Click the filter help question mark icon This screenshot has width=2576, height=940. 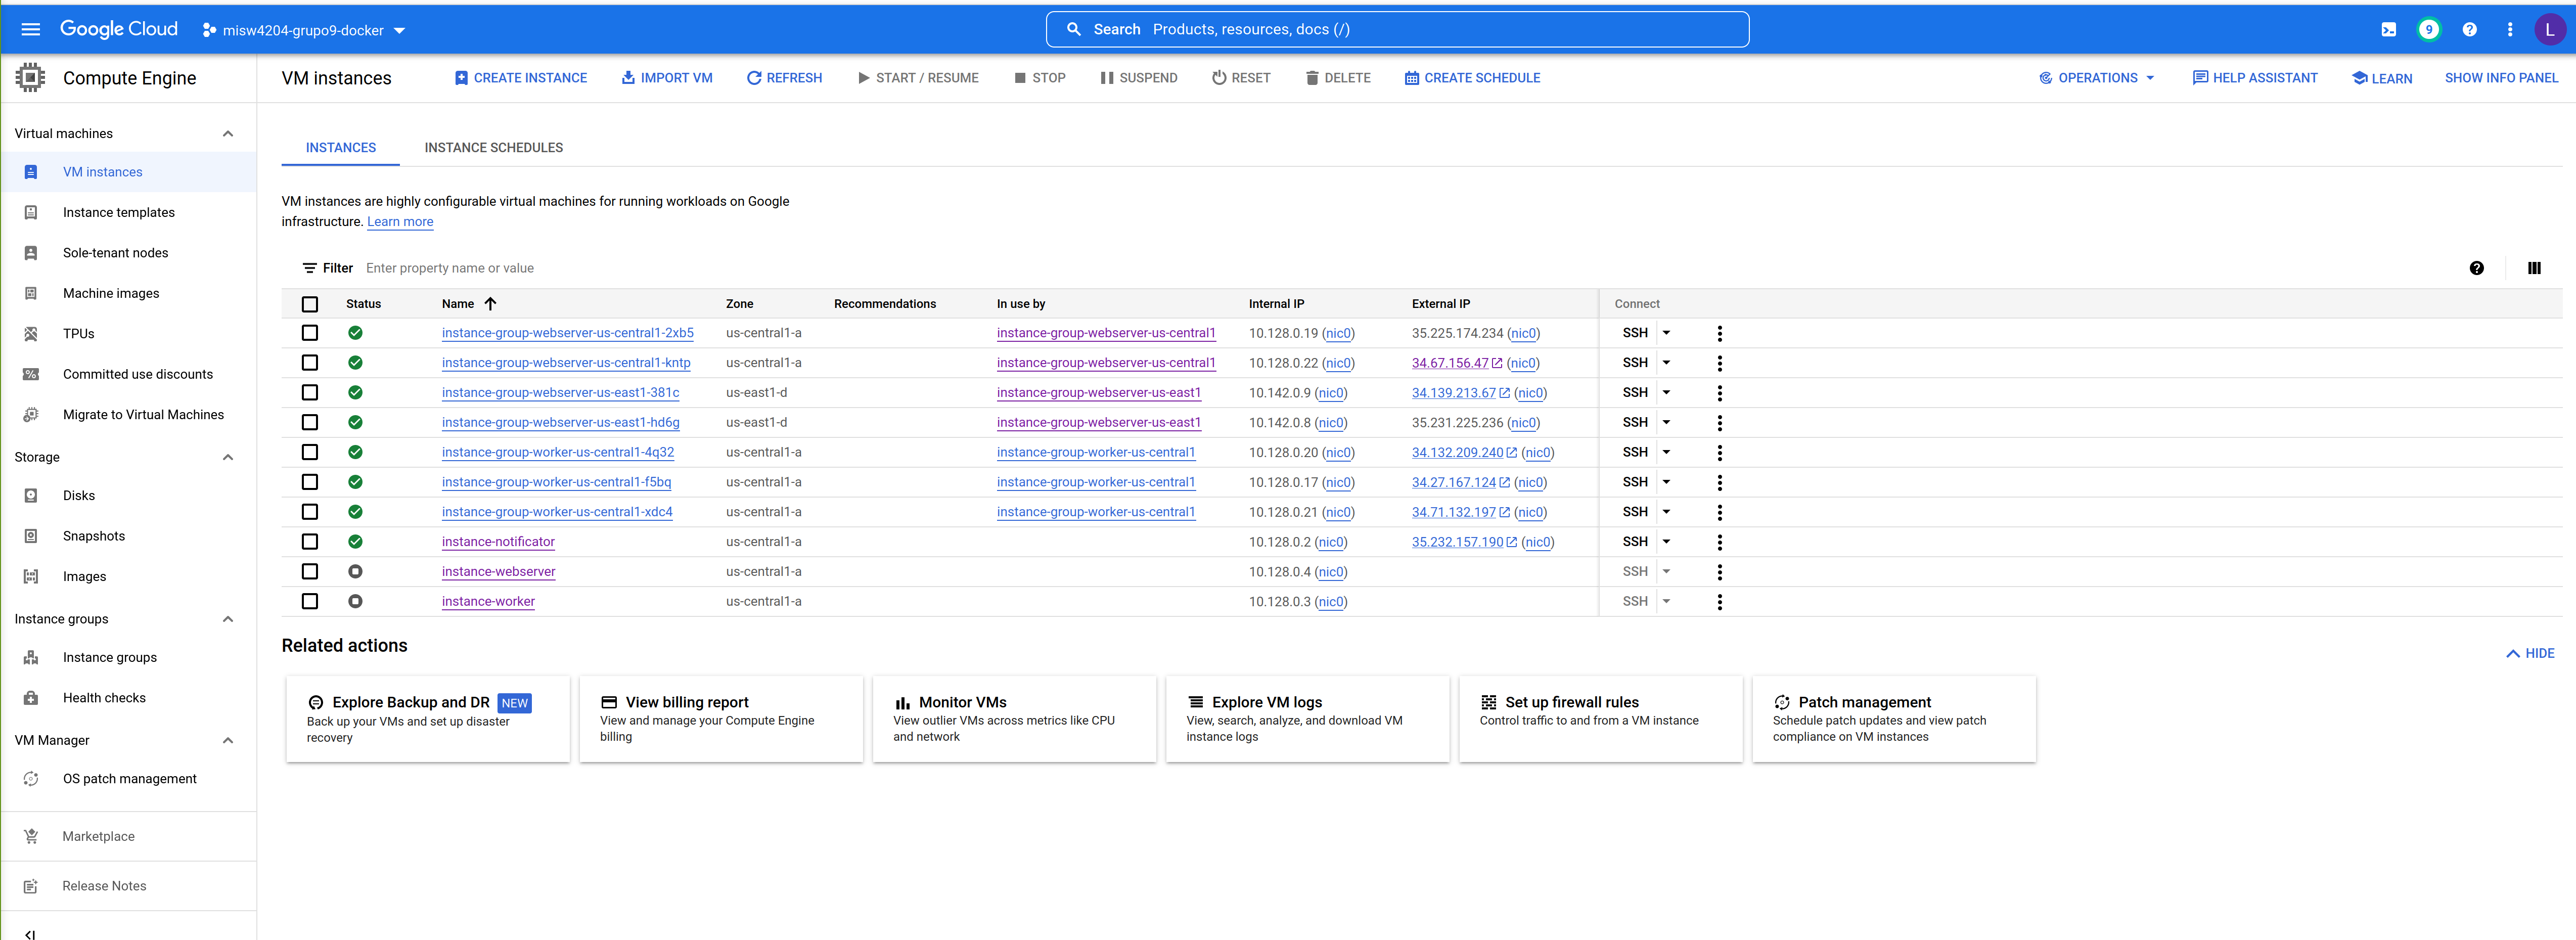point(2477,268)
